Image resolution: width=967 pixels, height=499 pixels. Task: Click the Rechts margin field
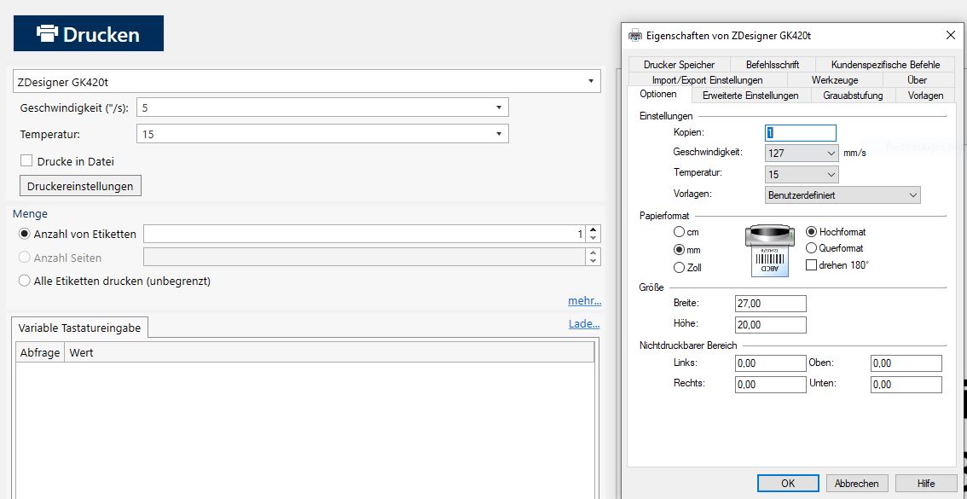point(771,385)
